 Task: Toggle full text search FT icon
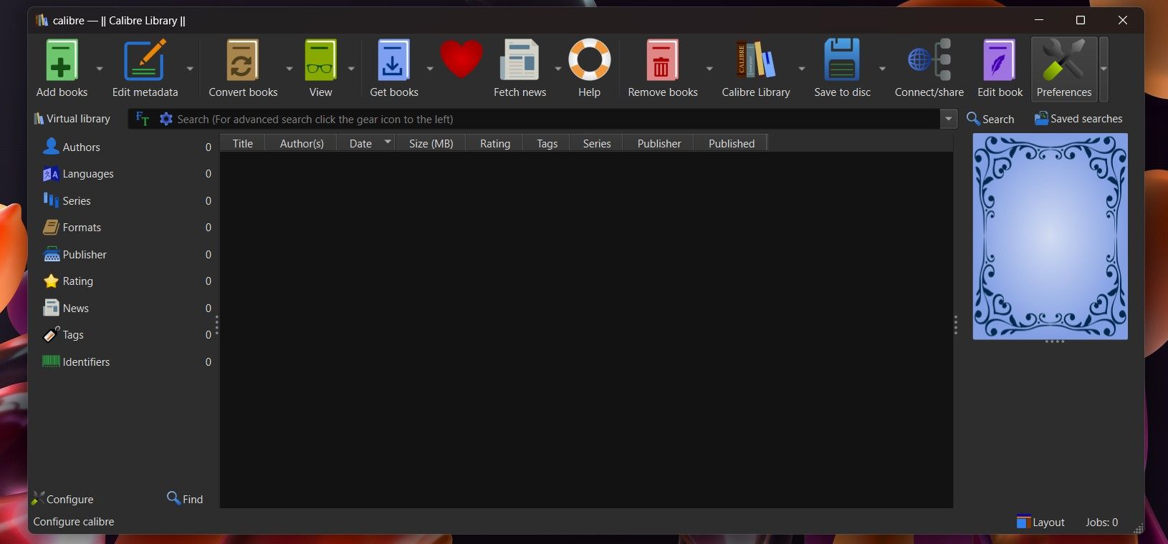click(142, 119)
